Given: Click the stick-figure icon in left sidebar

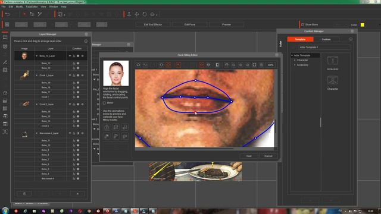Looking at the screenshot, I should tap(5, 132).
